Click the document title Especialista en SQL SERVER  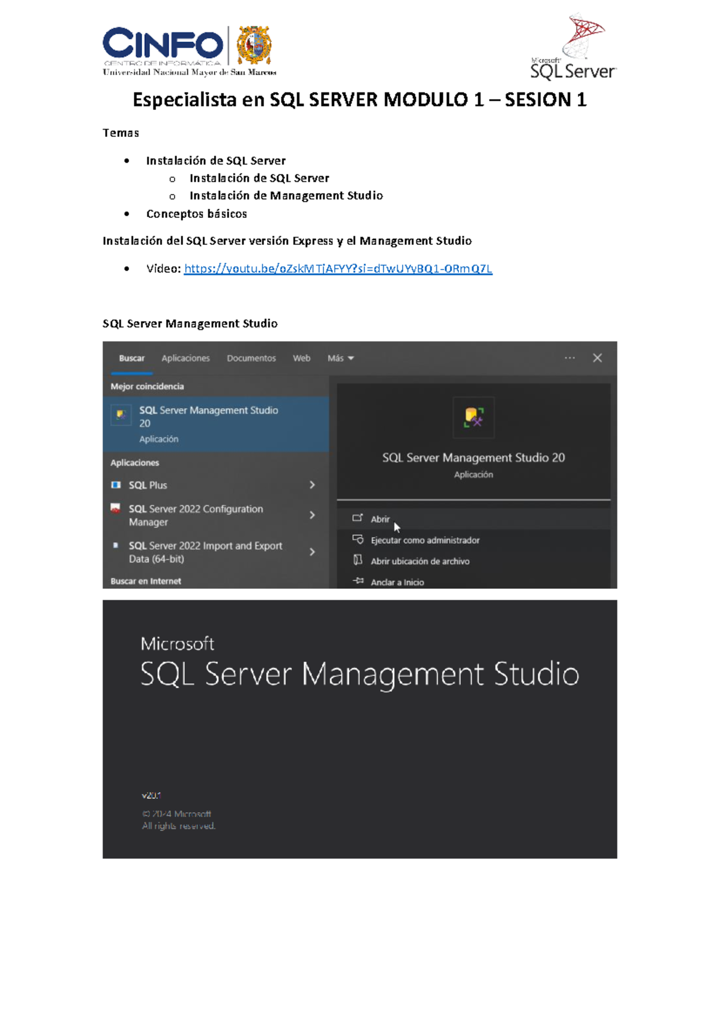point(359,100)
